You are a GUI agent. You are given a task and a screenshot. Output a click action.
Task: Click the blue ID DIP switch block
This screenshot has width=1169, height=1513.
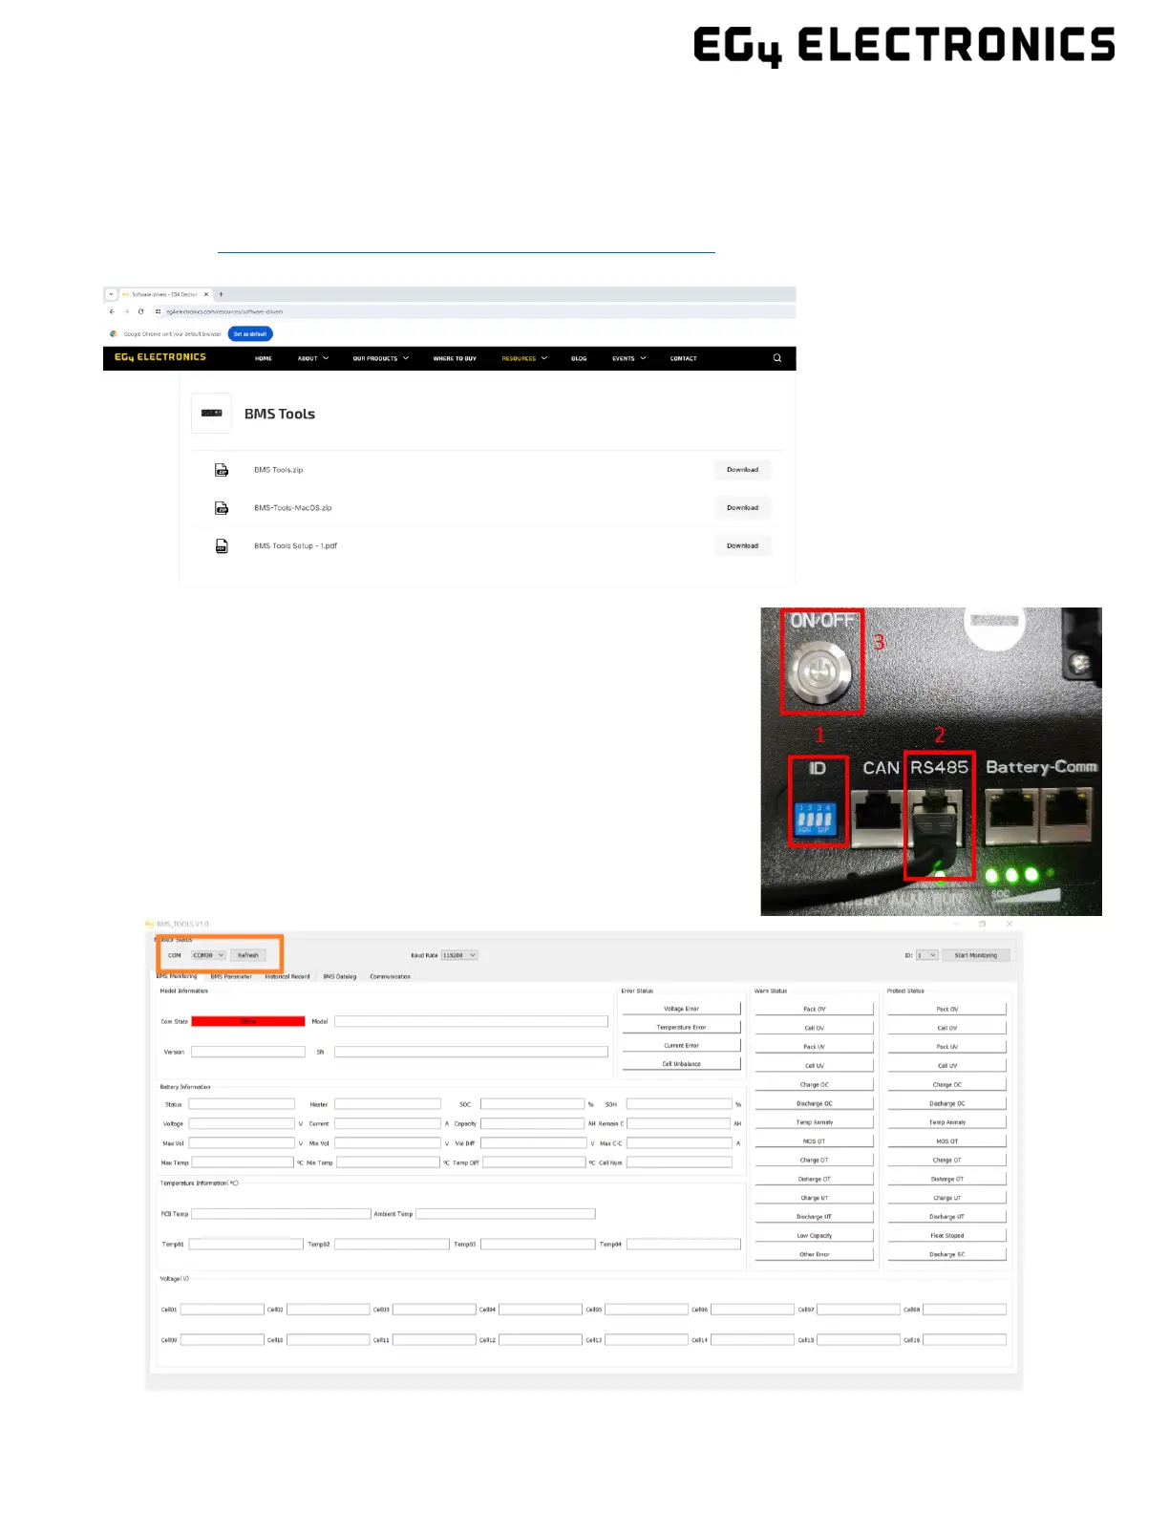tap(816, 819)
